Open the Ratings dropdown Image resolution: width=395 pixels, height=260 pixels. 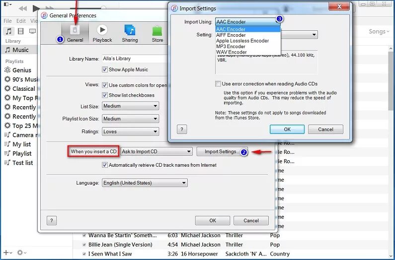tap(130, 131)
